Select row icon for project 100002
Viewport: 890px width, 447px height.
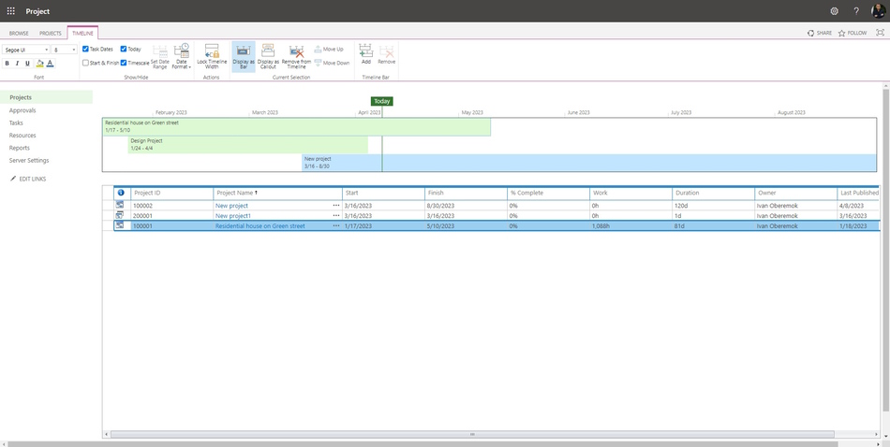tap(120, 206)
